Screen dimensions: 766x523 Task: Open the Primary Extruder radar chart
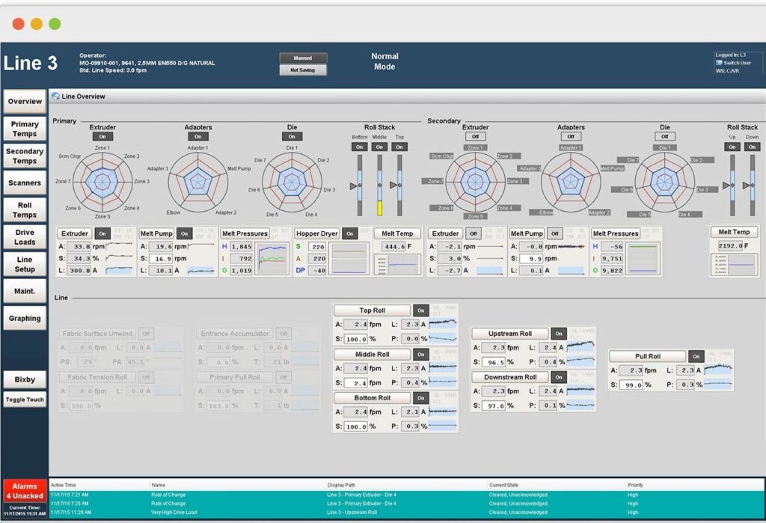pos(102,183)
